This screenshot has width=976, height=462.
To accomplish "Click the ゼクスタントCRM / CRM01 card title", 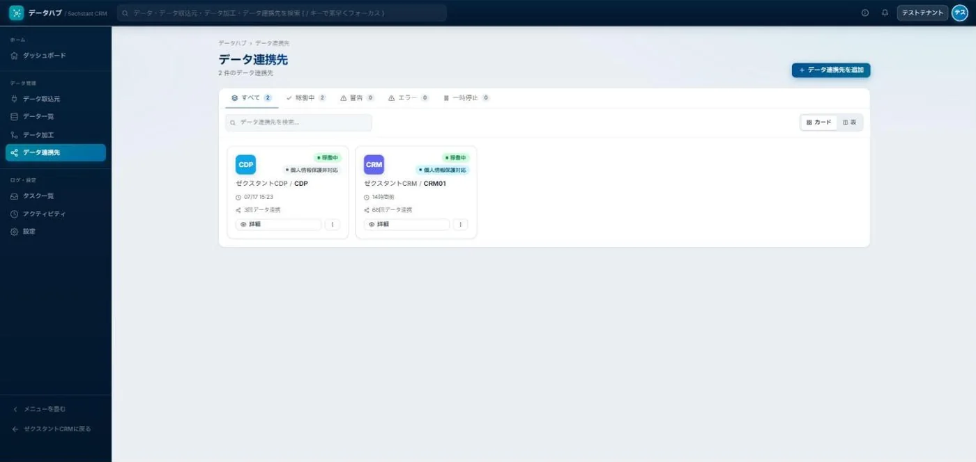I will coord(405,184).
